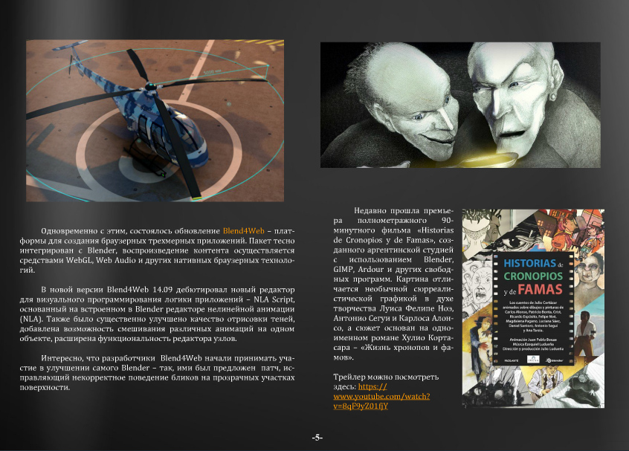The height and width of the screenshot is (451, 629).
Task: Click the Blender logo on the film poster
Action: (x=554, y=360)
